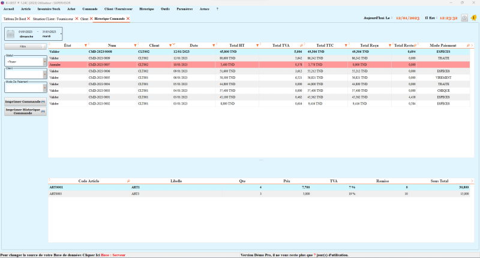This screenshot has width=480, height=258.
Task: Click the calendar icon in date range picker
Action: point(10,34)
